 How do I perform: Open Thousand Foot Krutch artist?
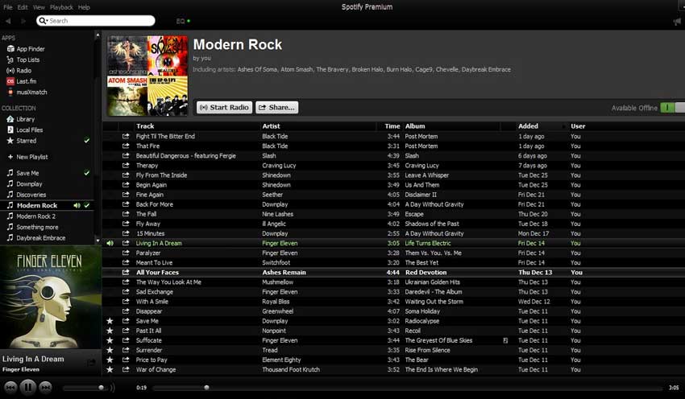tap(291, 370)
